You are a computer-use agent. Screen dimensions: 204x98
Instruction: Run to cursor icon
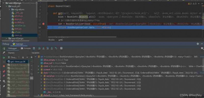point(56,48)
